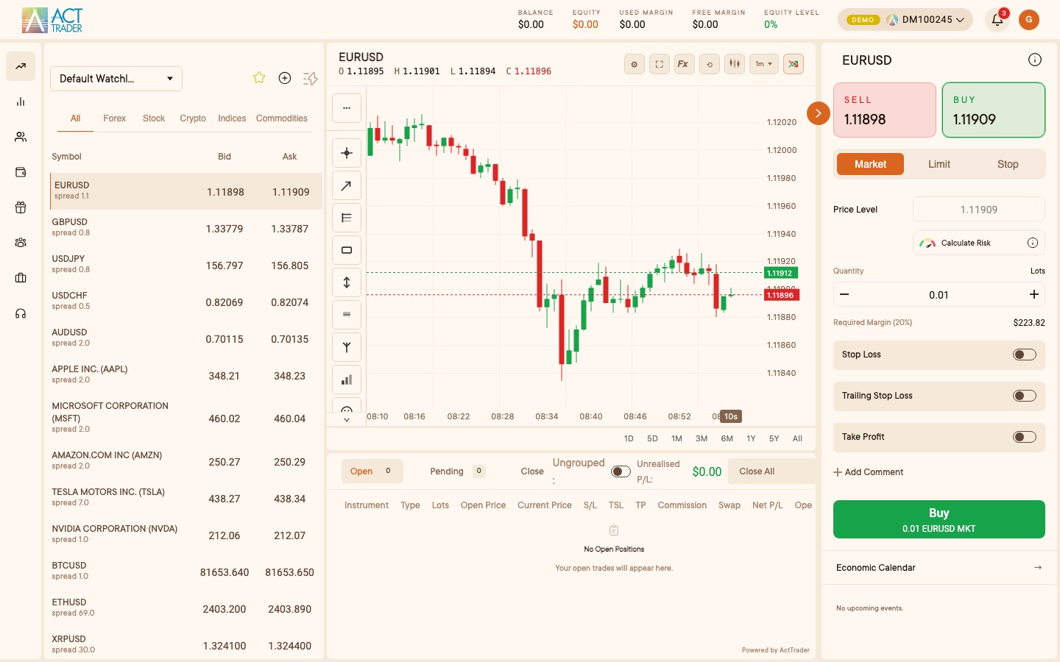The image size is (1060, 662).
Task: Enable the Stop Loss toggle
Action: pyautogui.click(x=1025, y=355)
